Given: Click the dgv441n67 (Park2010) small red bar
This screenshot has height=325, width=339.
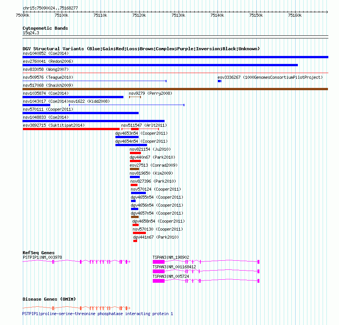Looking at the screenshot, I should pyautogui.click(x=135, y=241).
